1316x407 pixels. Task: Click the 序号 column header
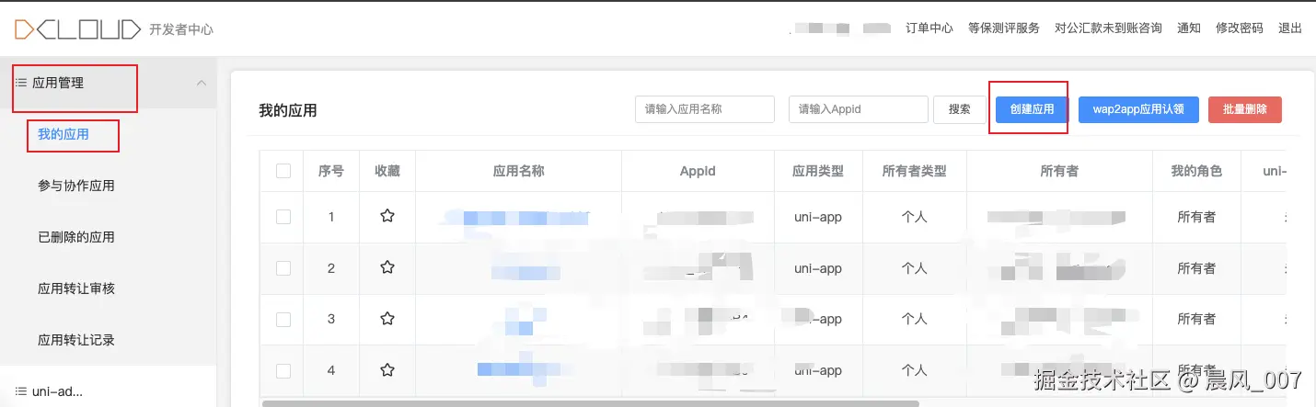click(331, 171)
